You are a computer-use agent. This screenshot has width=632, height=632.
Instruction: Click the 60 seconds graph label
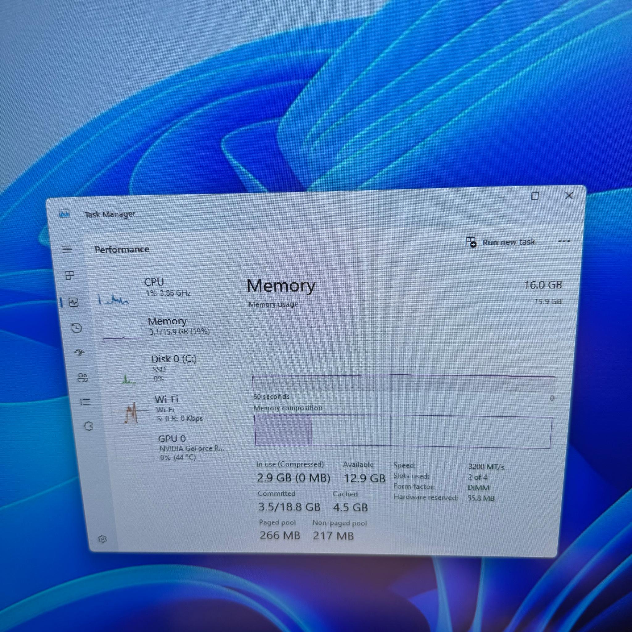[x=271, y=397]
